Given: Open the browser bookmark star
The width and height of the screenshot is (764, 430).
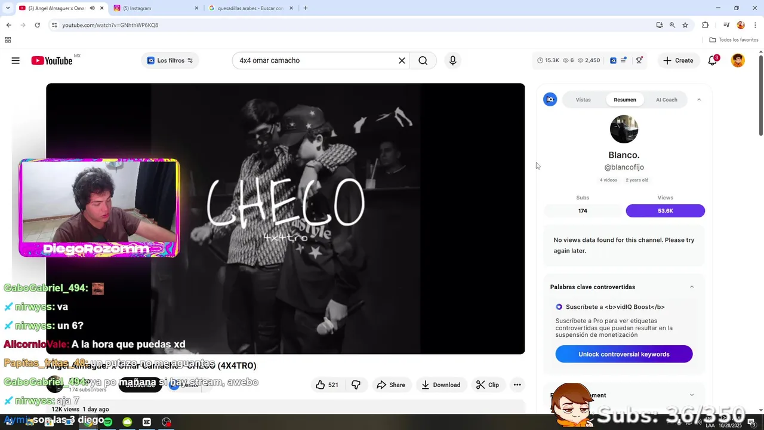Looking at the screenshot, I should click(685, 25).
